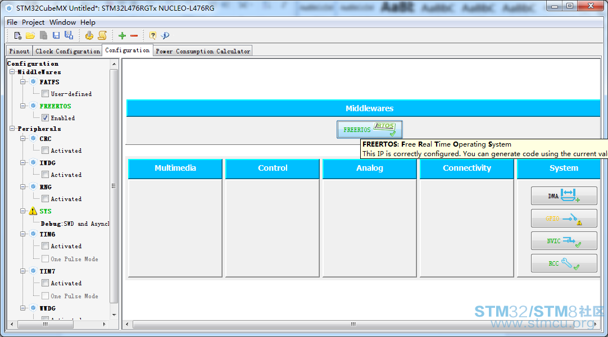608x337 pixels.
Task: Open the DMA configuration button
Action: coord(564,195)
